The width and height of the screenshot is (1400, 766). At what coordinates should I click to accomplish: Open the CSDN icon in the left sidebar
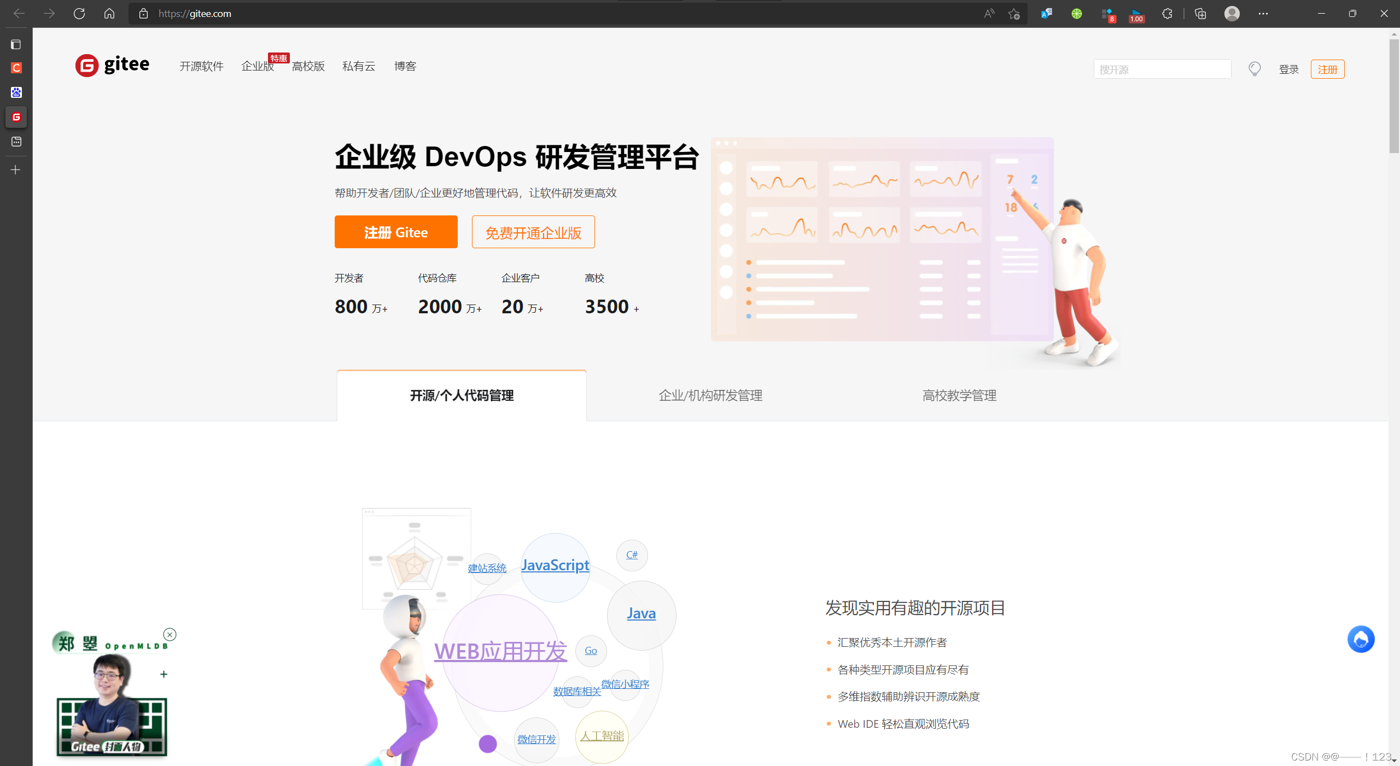(x=16, y=68)
